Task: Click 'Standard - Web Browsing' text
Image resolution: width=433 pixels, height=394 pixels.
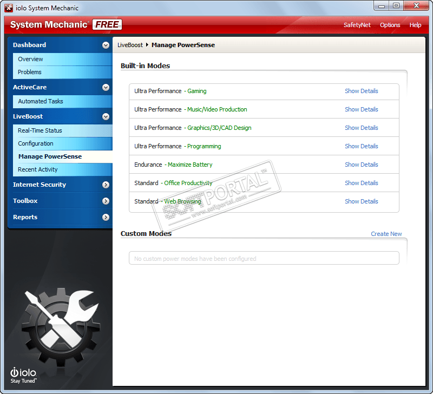Action: pyautogui.click(x=168, y=201)
